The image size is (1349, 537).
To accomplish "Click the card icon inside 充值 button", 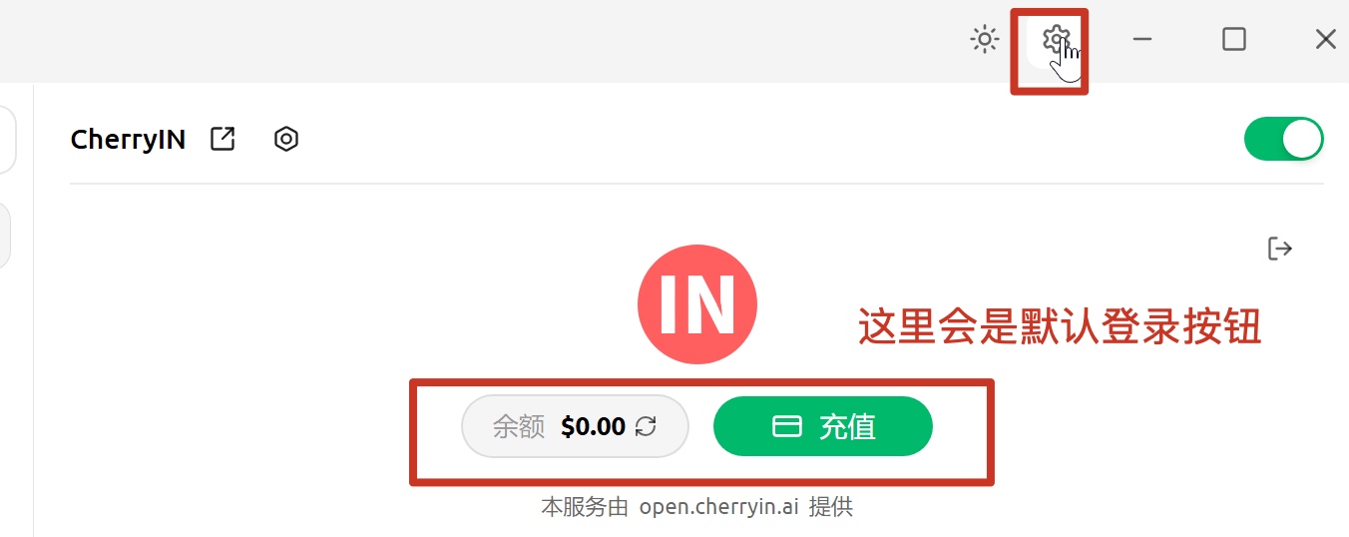I will click(x=787, y=426).
